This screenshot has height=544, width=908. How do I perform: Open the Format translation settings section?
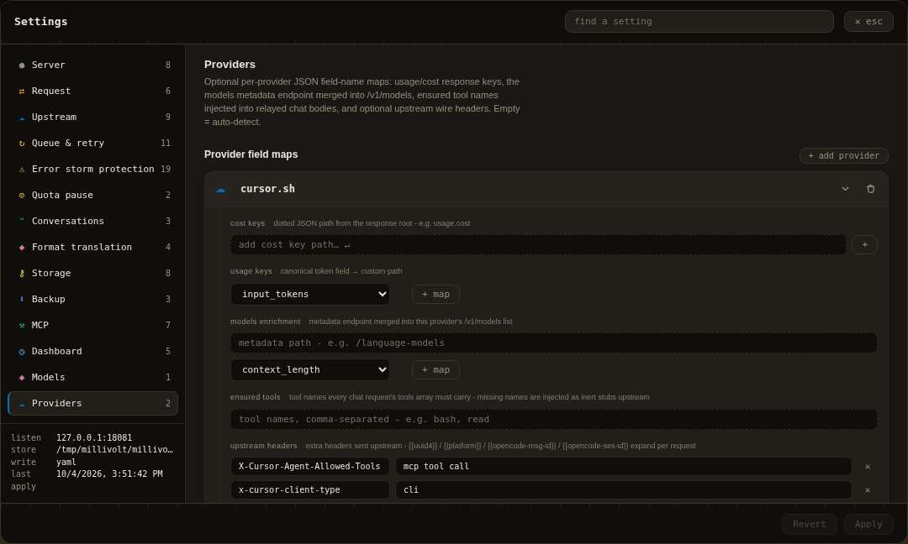click(x=92, y=248)
